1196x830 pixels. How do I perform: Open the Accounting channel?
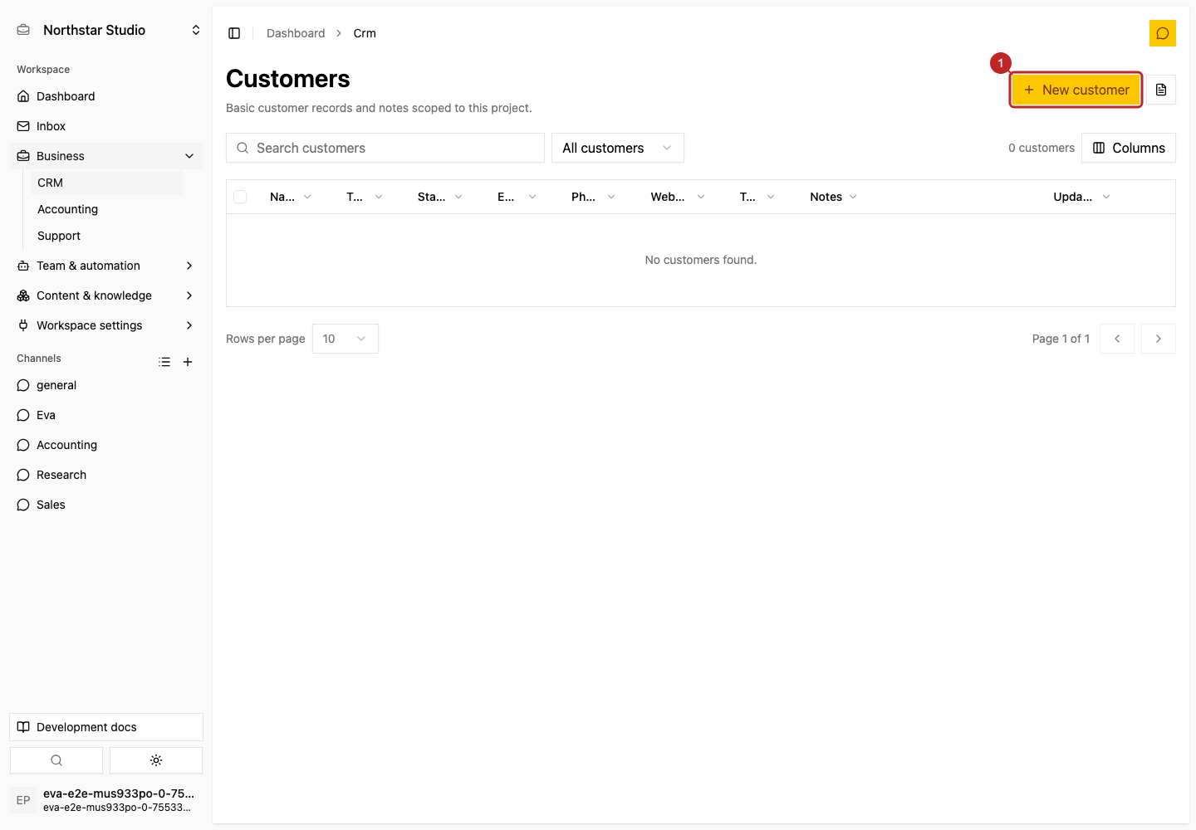pyautogui.click(x=106, y=445)
